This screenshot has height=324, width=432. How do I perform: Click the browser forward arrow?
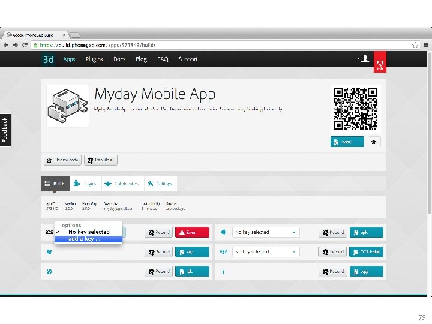coord(15,45)
